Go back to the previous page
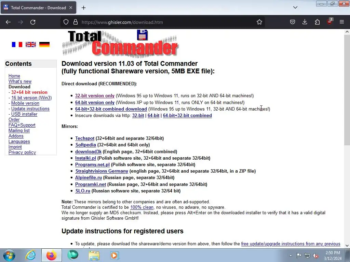The width and height of the screenshot is (350, 262). [x=8, y=22]
